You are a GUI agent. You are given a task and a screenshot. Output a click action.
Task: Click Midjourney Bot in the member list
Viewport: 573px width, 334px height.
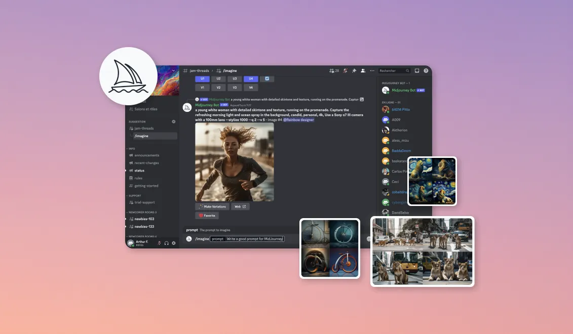pos(403,90)
